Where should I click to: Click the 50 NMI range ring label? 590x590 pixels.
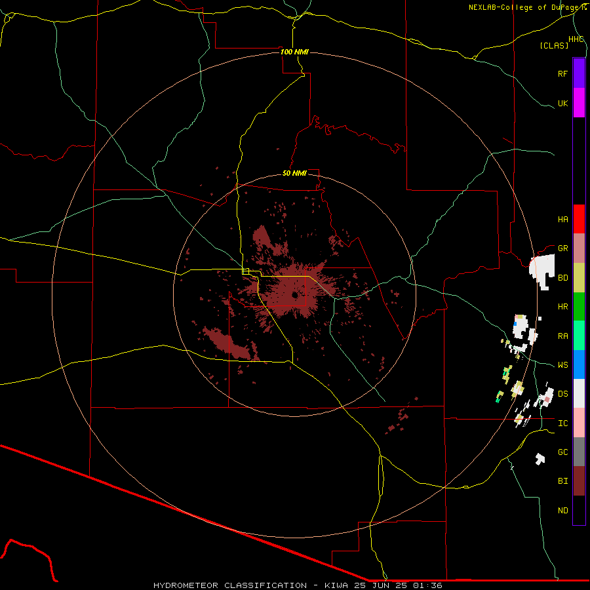[x=294, y=173]
